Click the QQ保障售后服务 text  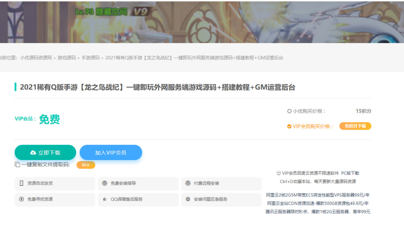click(127, 199)
